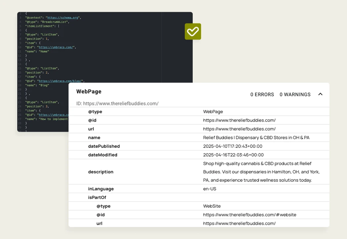Select the ID line under WebPage heading
This screenshot has width=347, height=239.
click(117, 103)
